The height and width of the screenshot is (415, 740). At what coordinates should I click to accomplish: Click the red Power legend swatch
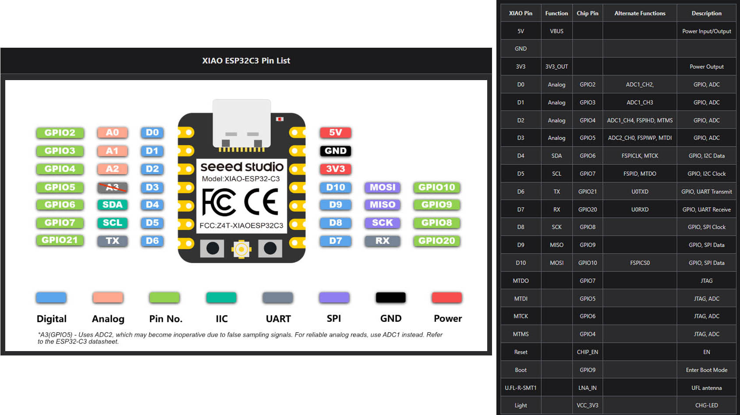point(447,298)
